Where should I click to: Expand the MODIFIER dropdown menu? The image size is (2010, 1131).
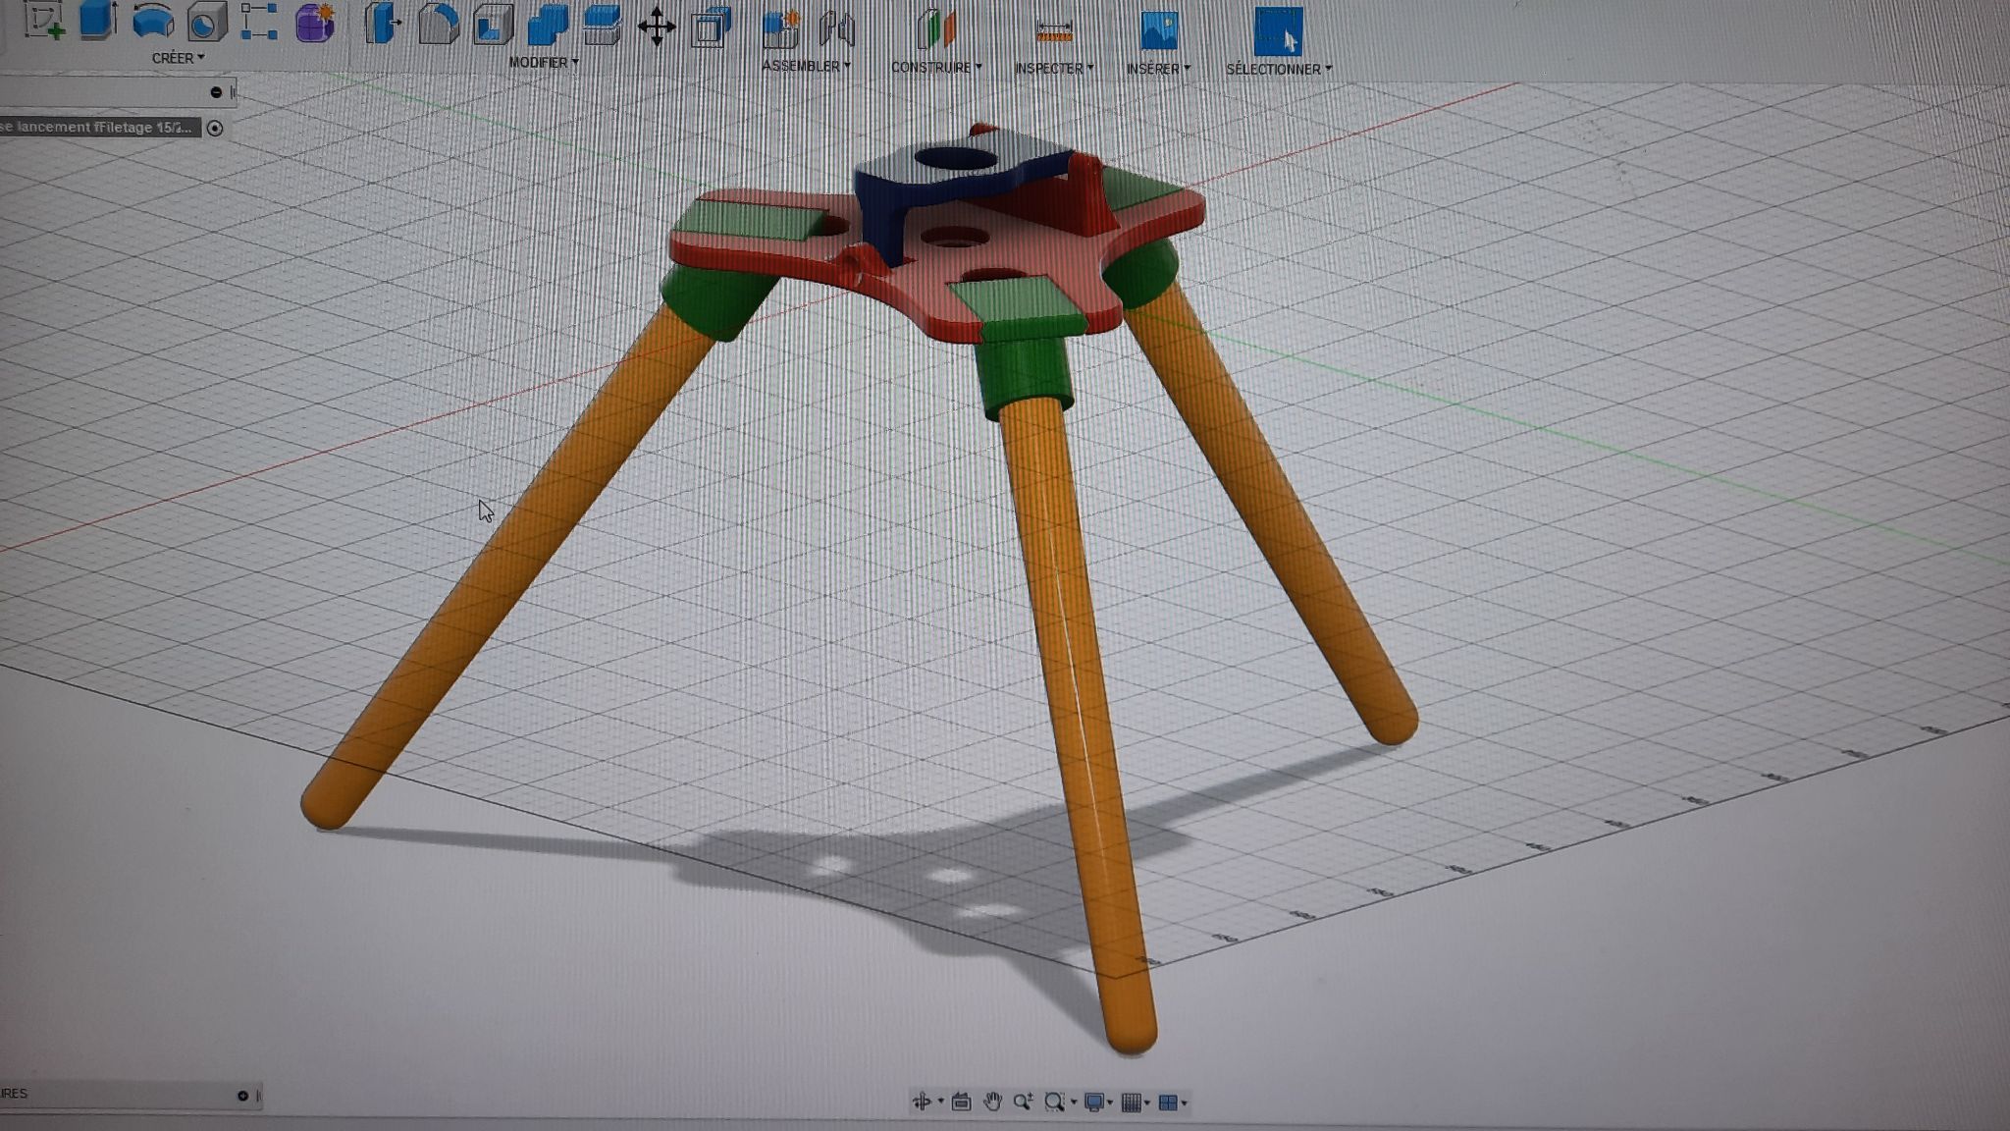coord(543,62)
